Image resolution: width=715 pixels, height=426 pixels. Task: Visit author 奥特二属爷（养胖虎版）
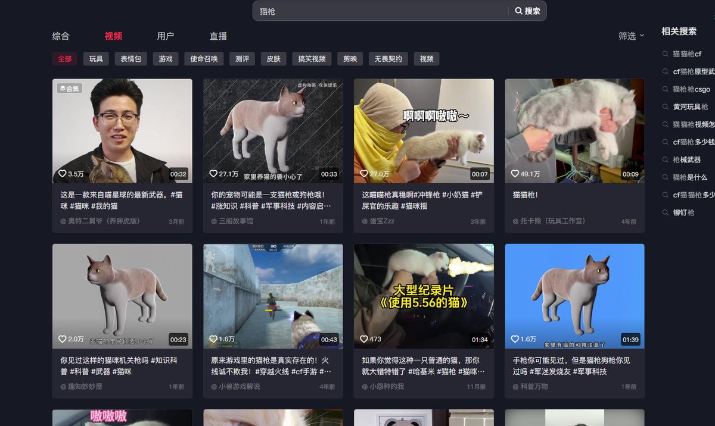pyautogui.click(x=100, y=221)
